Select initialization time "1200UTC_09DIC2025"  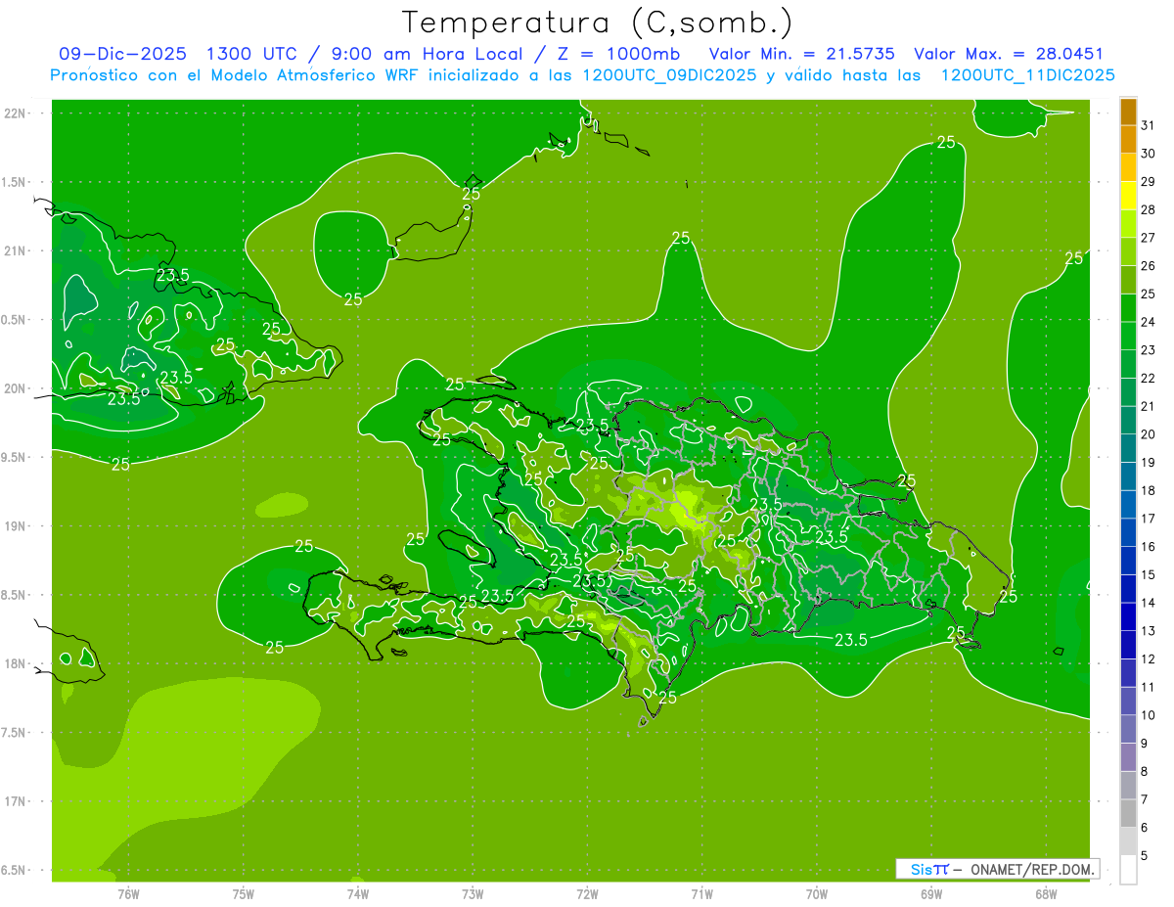(668, 75)
